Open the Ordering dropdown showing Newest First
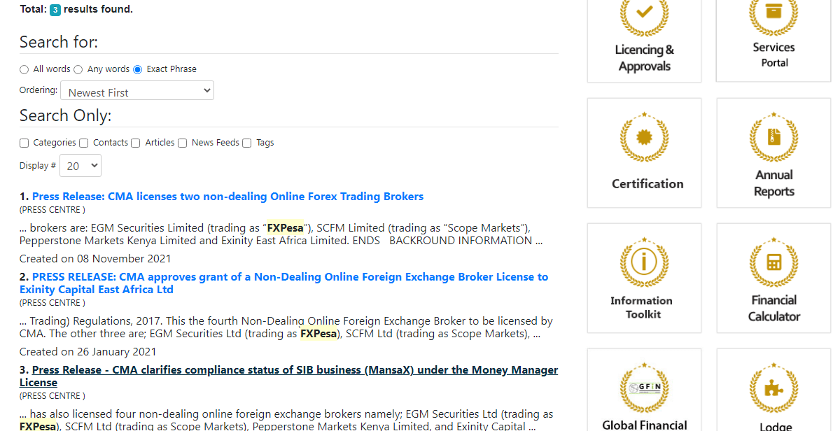840x431 pixels. tap(137, 91)
